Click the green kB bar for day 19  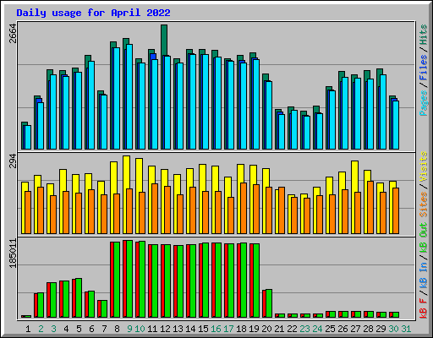pos(256,281)
